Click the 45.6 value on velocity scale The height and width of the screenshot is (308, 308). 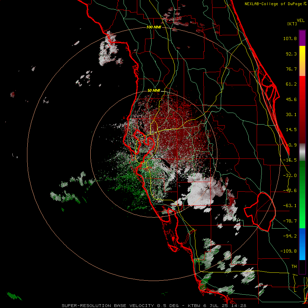(291, 99)
